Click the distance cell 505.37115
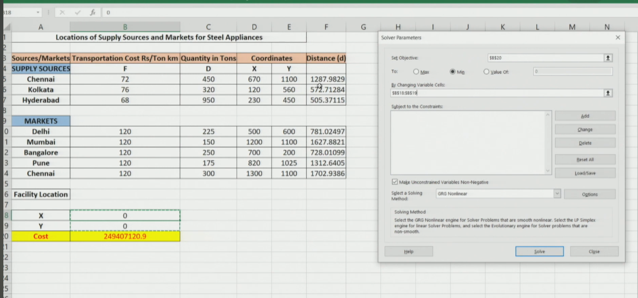 [326, 100]
